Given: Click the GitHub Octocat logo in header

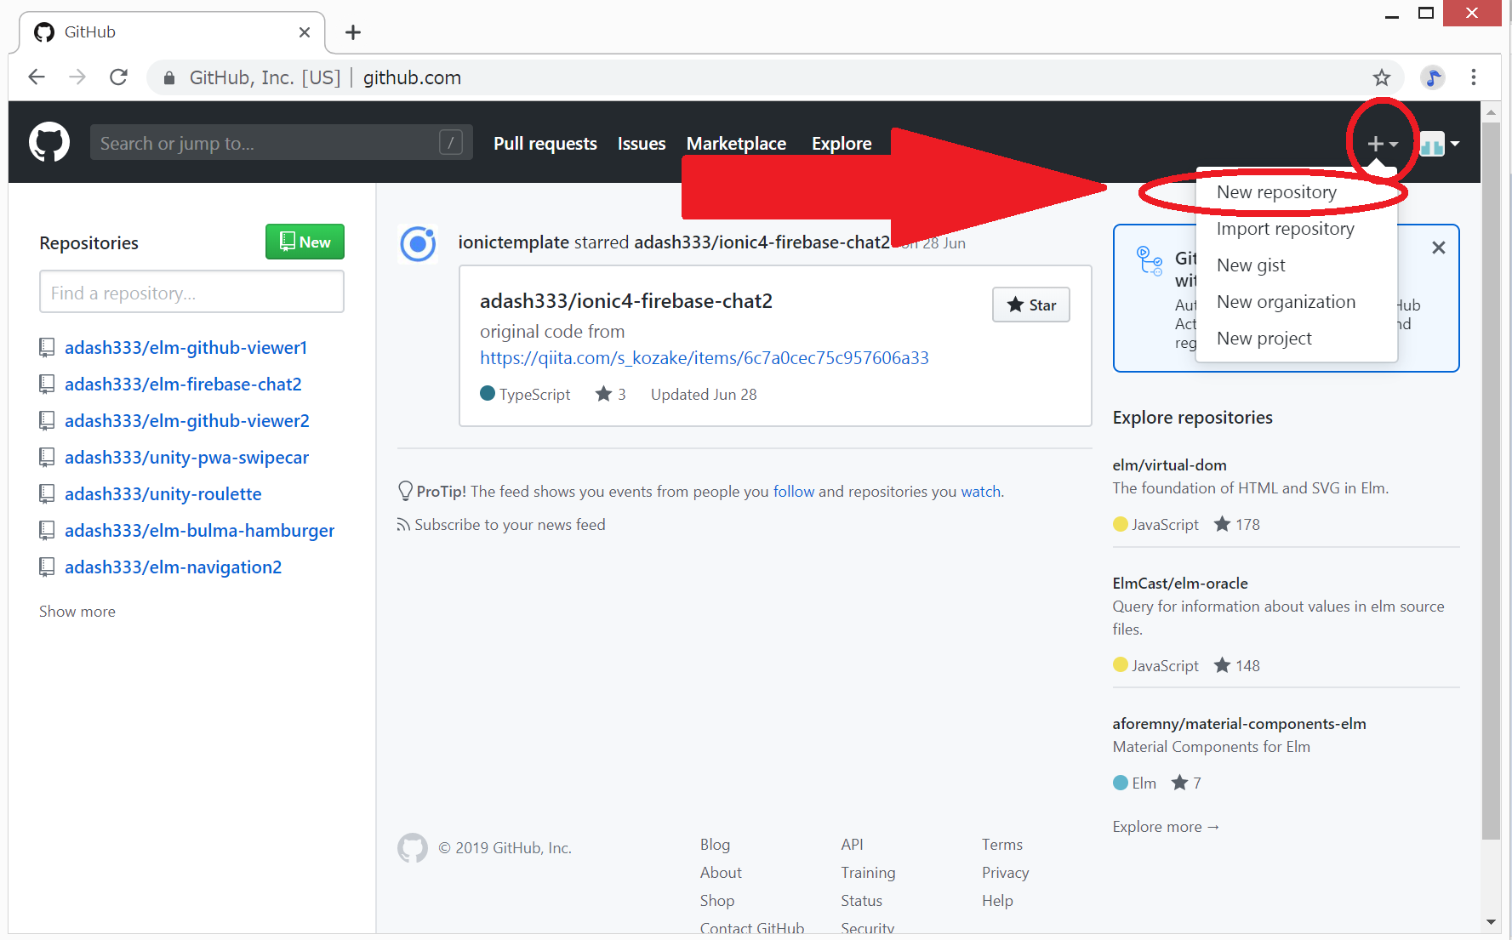Looking at the screenshot, I should pos(49,142).
